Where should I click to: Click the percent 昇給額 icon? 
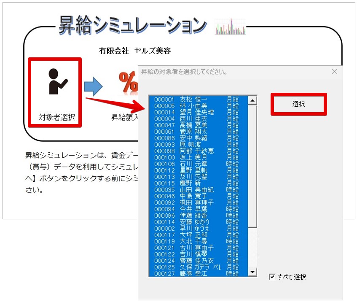point(129,82)
